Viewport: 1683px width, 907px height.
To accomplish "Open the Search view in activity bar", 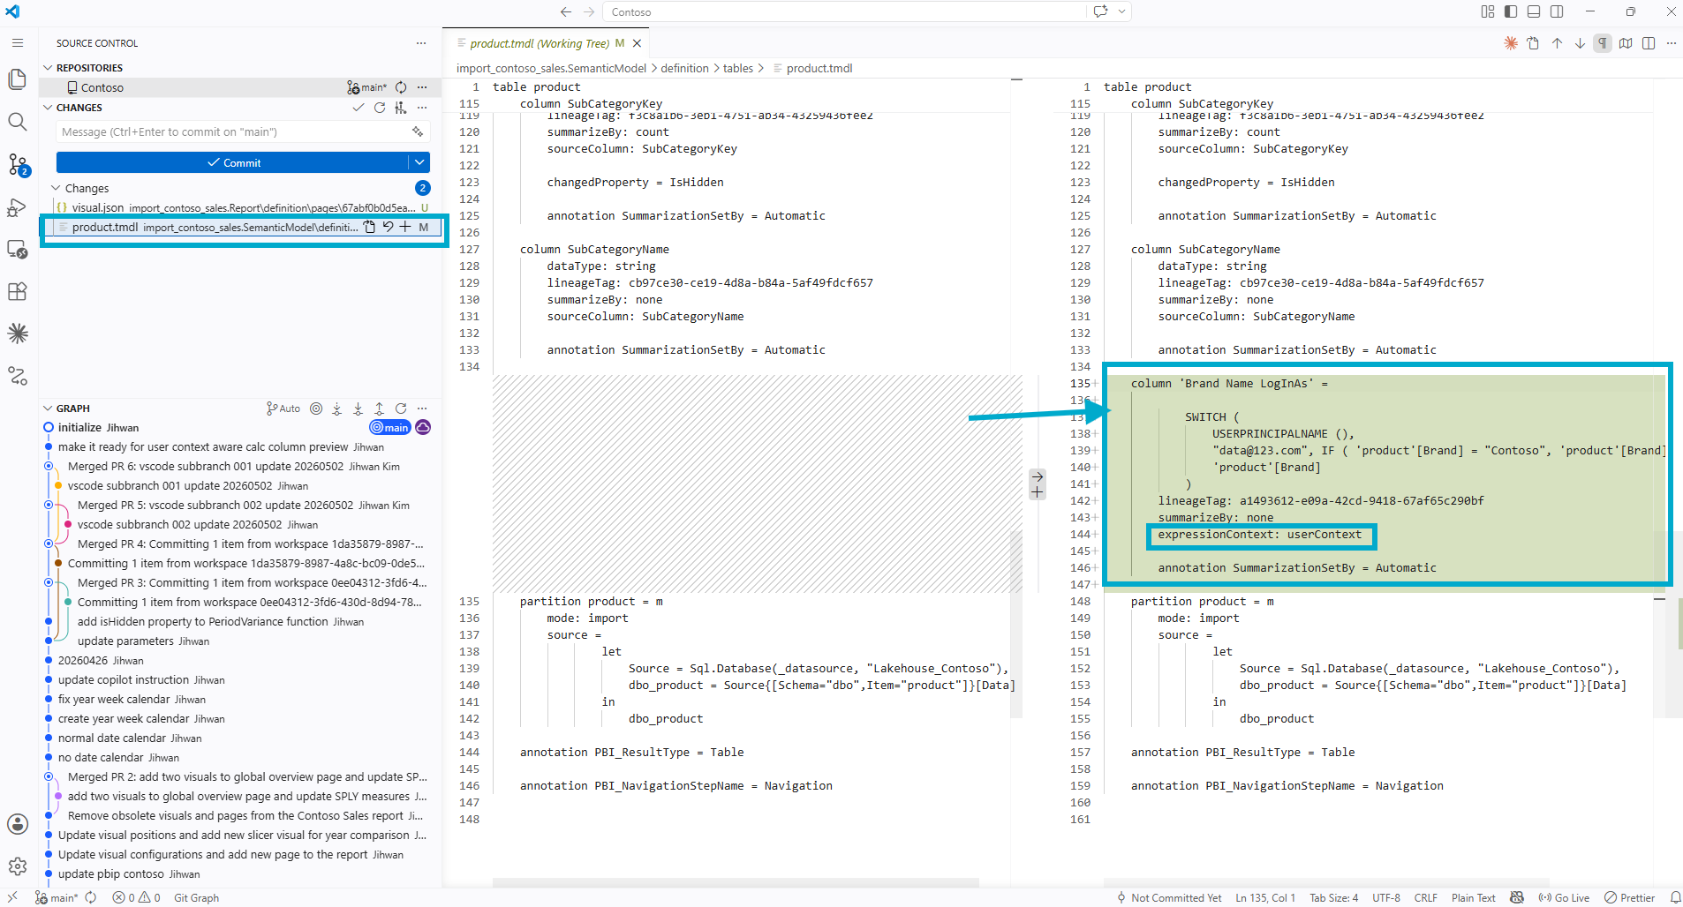I will (17, 122).
